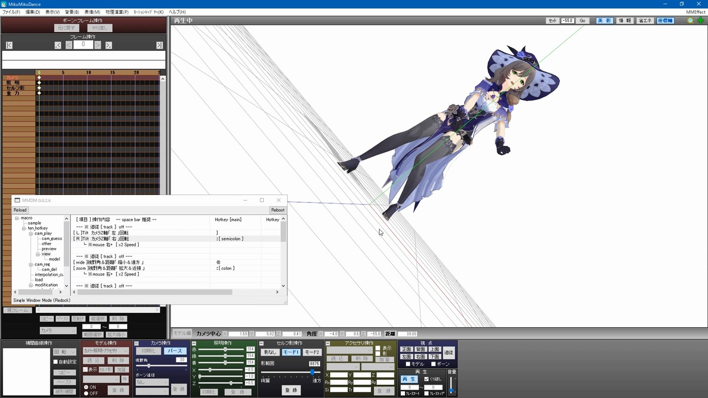
Task: Click the frame number input showing 0
Action: click(x=83, y=45)
